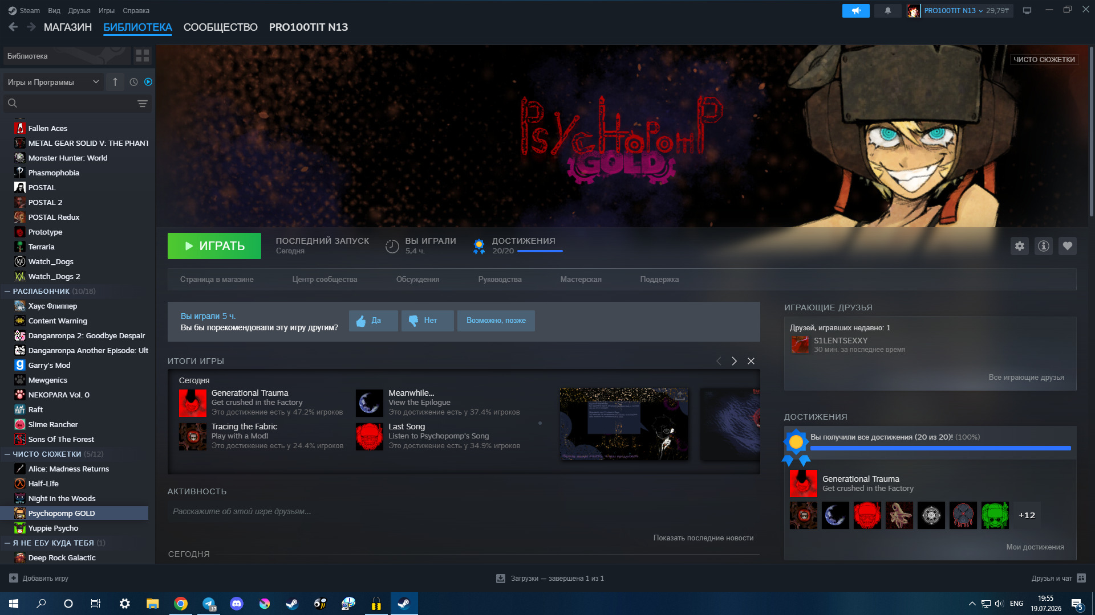The height and width of the screenshot is (615, 1095).
Task: Go forward with the right arrow
Action: (31, 27)
